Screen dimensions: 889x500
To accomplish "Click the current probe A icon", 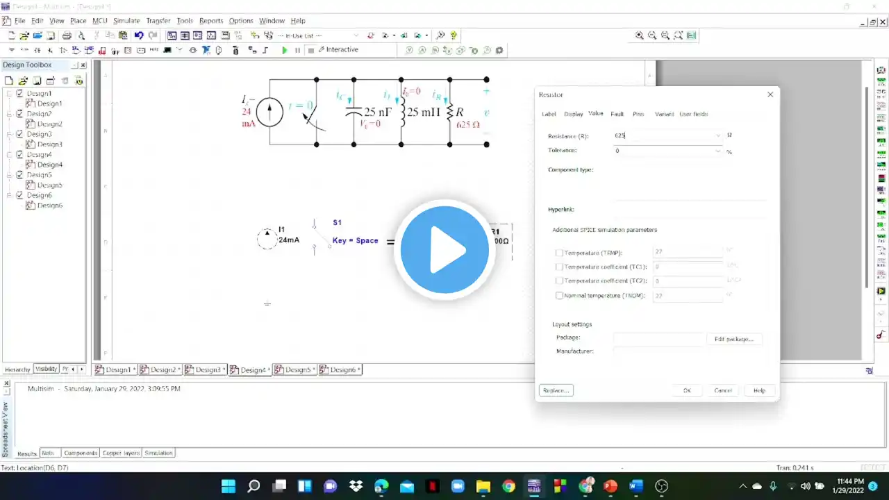I will 422,50.
